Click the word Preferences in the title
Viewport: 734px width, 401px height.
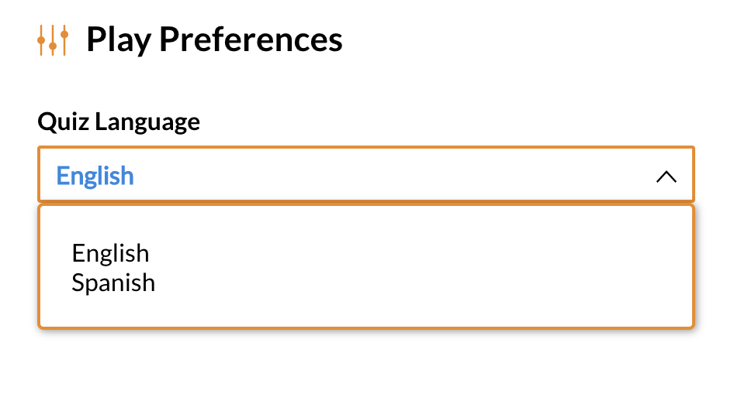click(x=251, y=39)
